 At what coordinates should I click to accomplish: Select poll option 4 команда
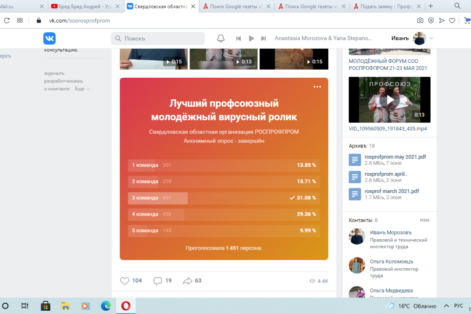(x=224, y=214)
